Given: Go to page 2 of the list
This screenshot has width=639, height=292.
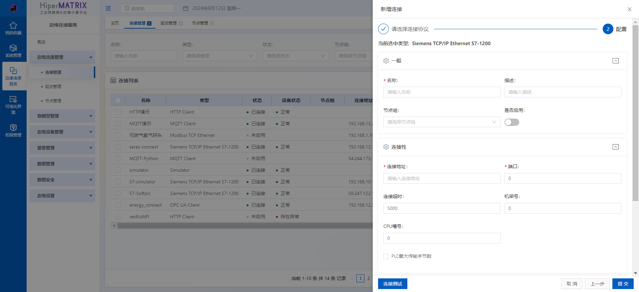Looking at the screenshot, I should pos(368,278).
